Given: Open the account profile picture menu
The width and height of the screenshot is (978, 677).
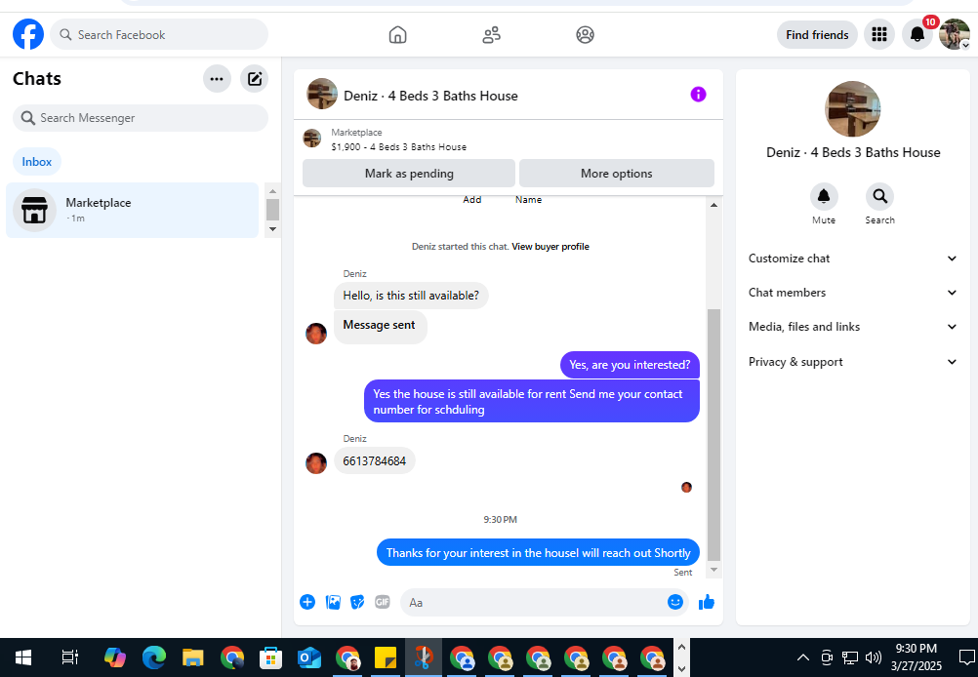Looking at the screenshot, I should point(955,34).
